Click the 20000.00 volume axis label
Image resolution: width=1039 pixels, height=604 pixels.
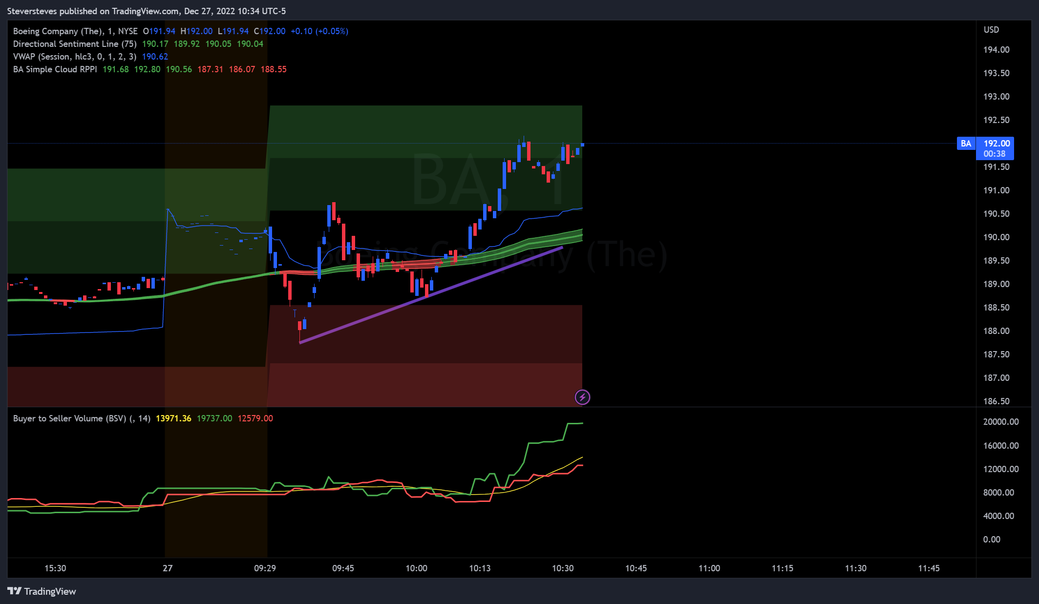[x=1001, y=422]
